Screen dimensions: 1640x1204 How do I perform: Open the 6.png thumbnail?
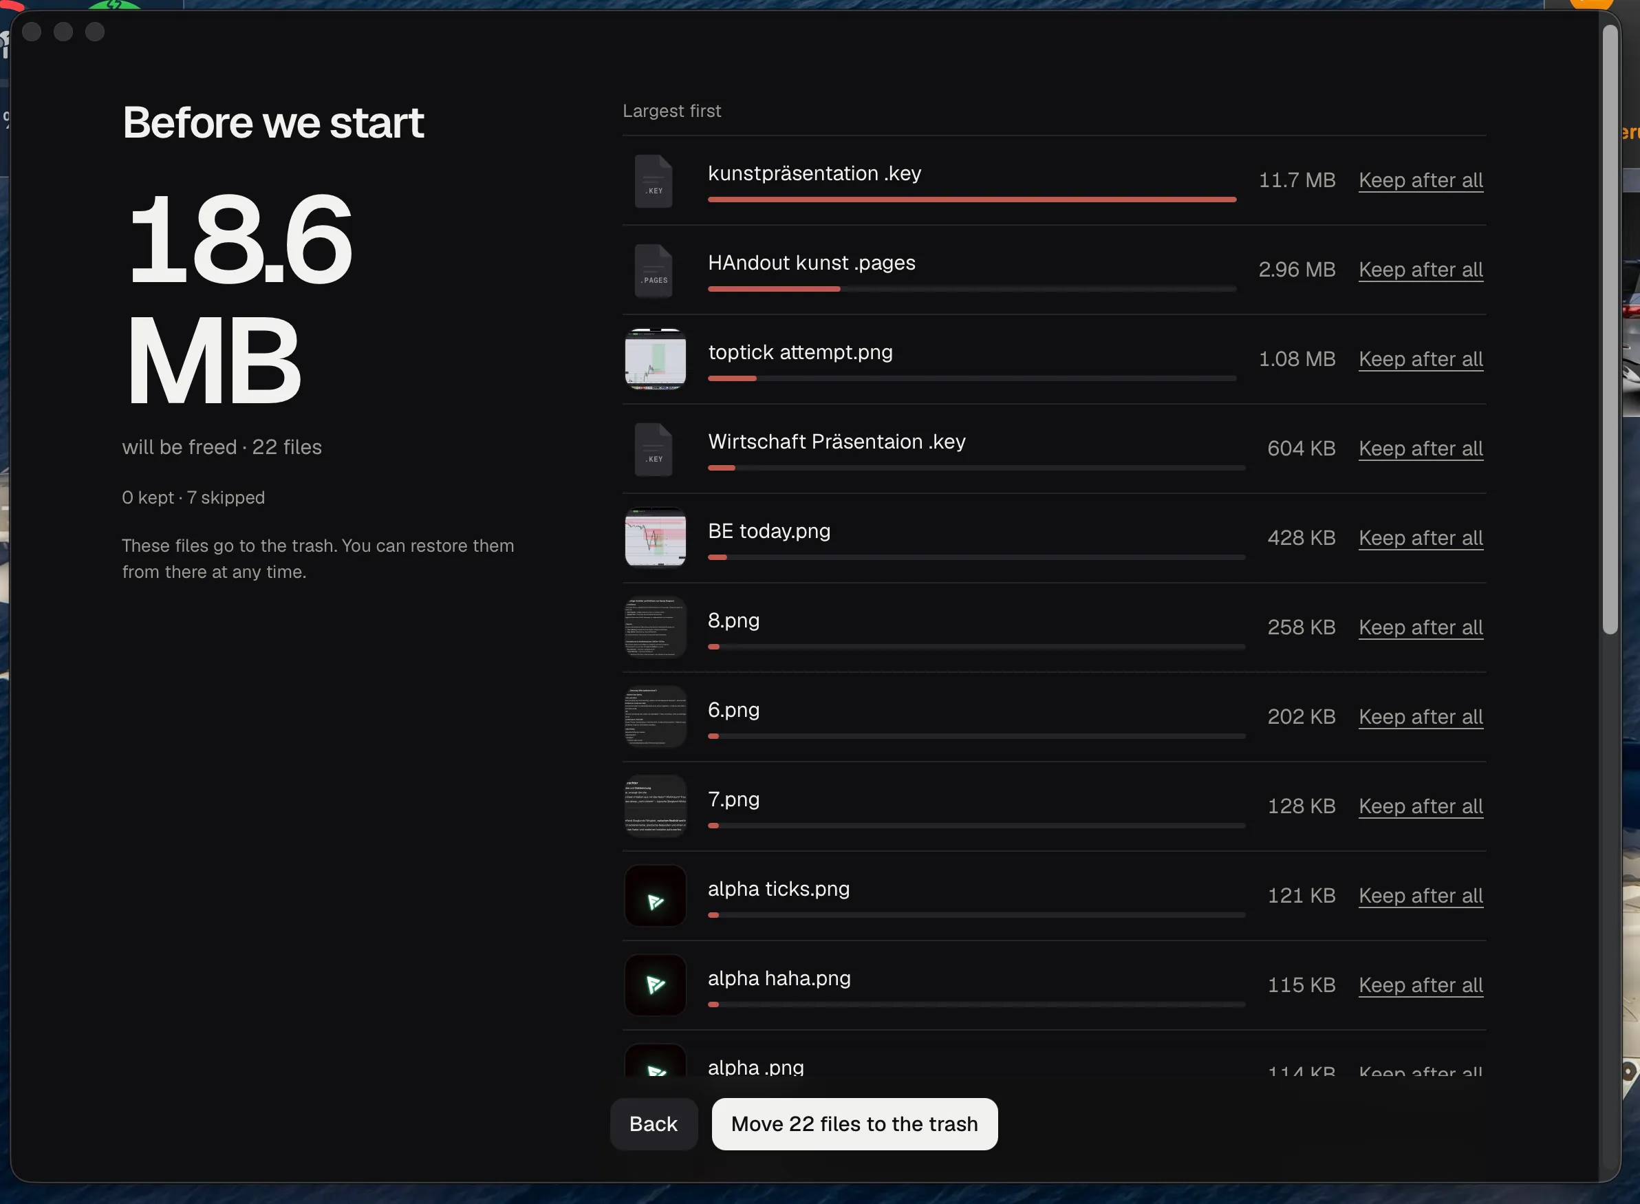655,717
